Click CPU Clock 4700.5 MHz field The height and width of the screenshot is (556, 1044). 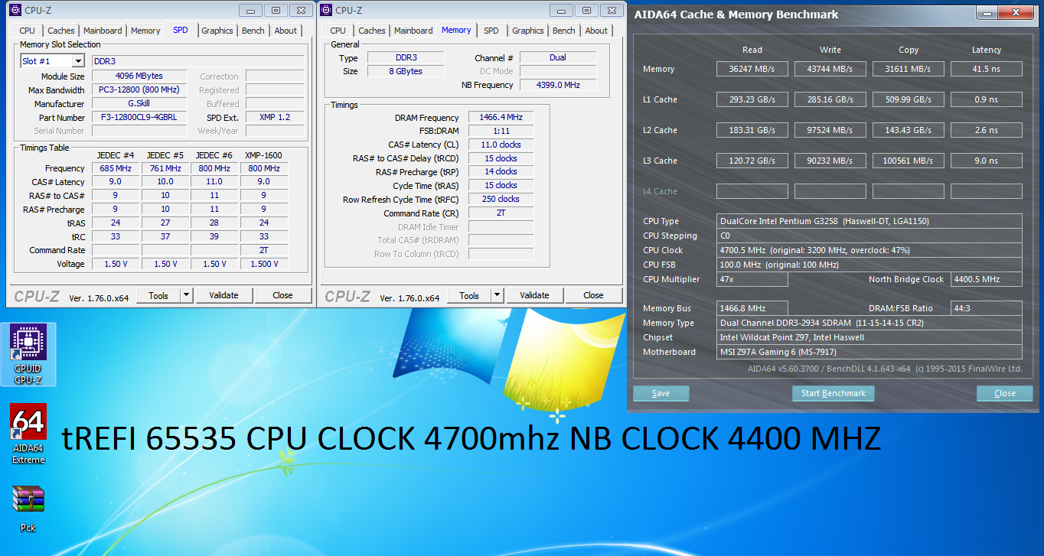click(870, 250)
